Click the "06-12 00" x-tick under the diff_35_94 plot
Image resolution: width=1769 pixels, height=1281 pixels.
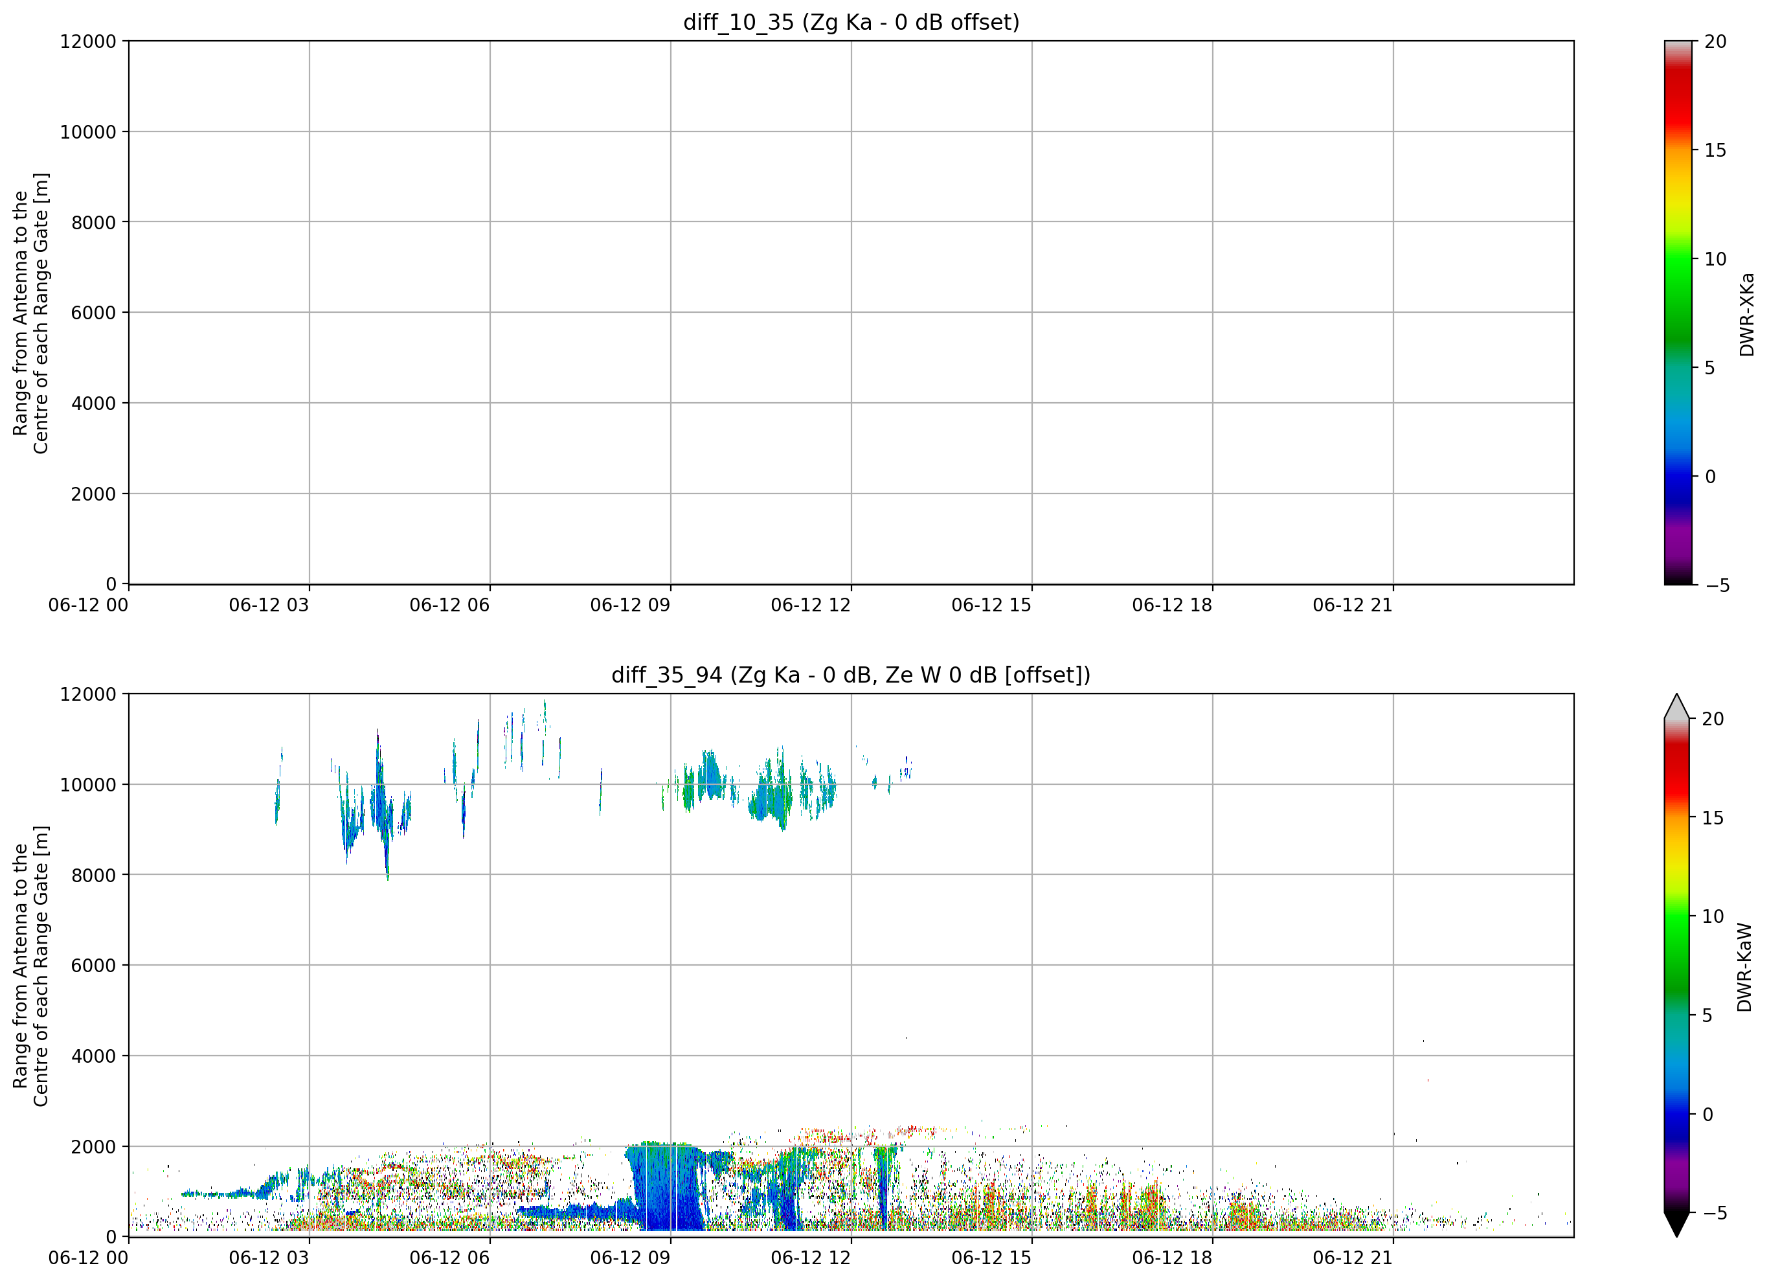88,1258
